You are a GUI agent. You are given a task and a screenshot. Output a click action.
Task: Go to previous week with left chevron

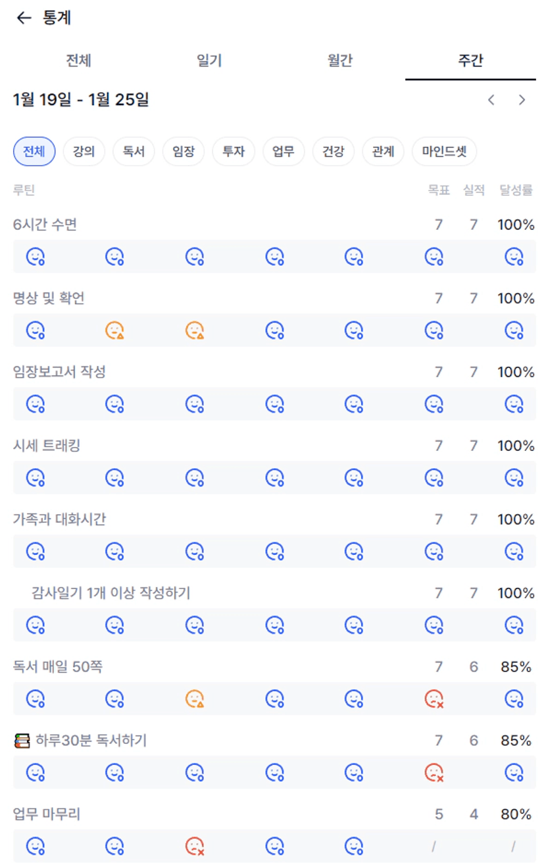[x=491, y=100]
